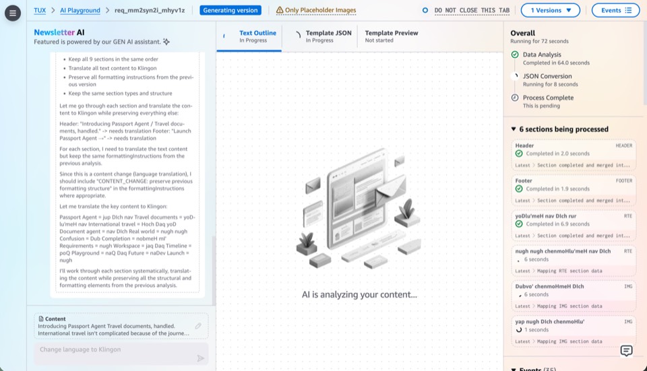This screenshot has height=371, width=647.
Task: Select the Dubvo' chenmoHmeH Dlch section
Action: (574, 296)
